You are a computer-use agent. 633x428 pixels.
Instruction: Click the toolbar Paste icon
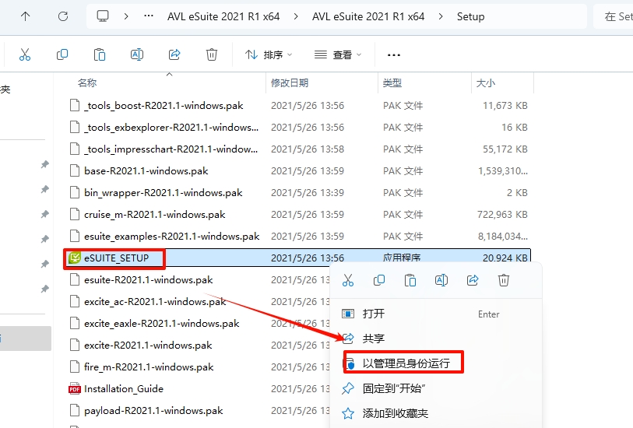click(x=100, y=54)
